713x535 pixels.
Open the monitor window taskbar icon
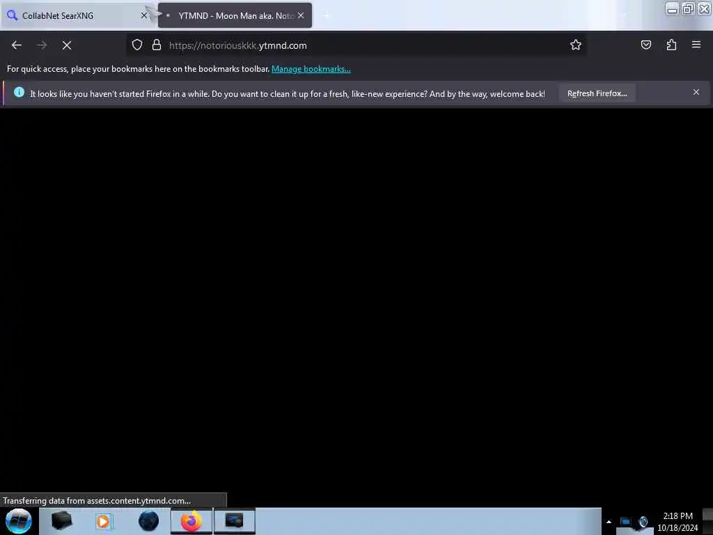(234, 521)
